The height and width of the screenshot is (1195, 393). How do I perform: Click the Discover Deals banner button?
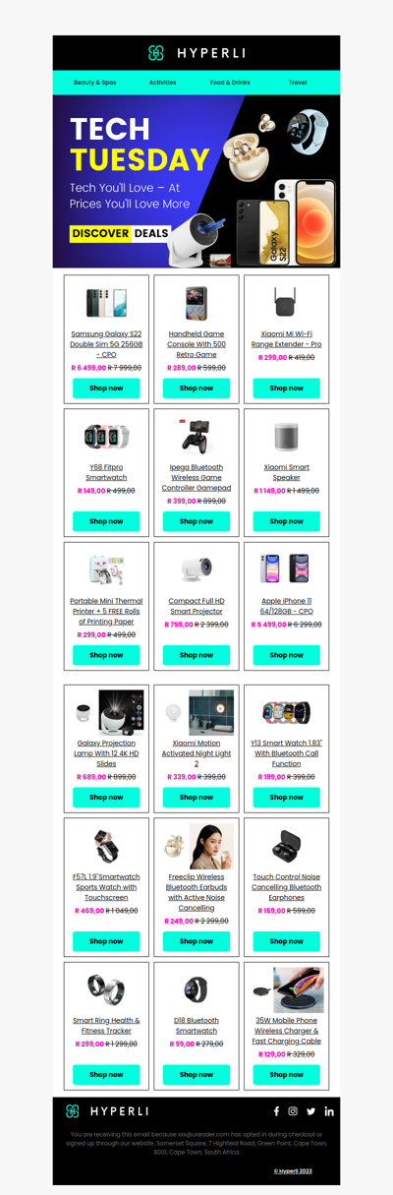tap(120, 233)
